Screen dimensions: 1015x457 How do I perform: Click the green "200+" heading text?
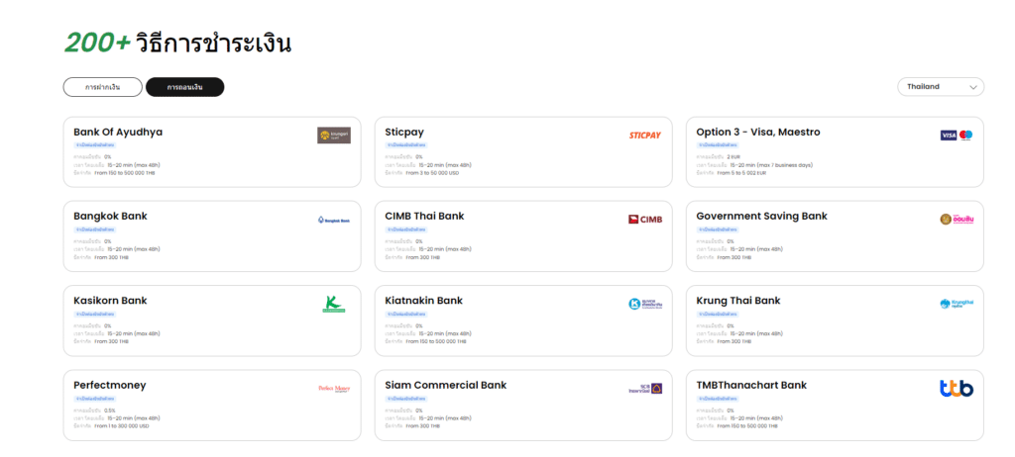tap(97, 44)
